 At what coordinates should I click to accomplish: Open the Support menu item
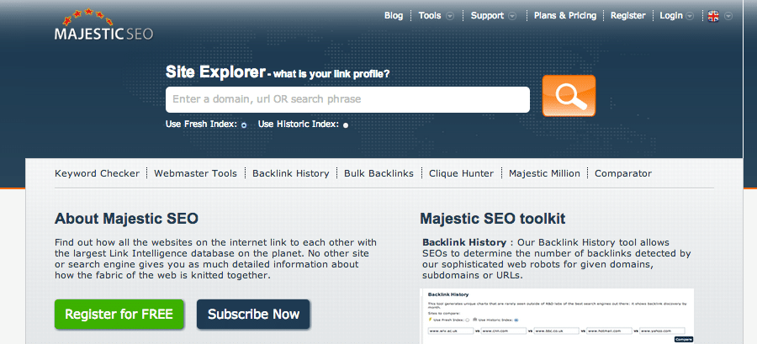487,15
